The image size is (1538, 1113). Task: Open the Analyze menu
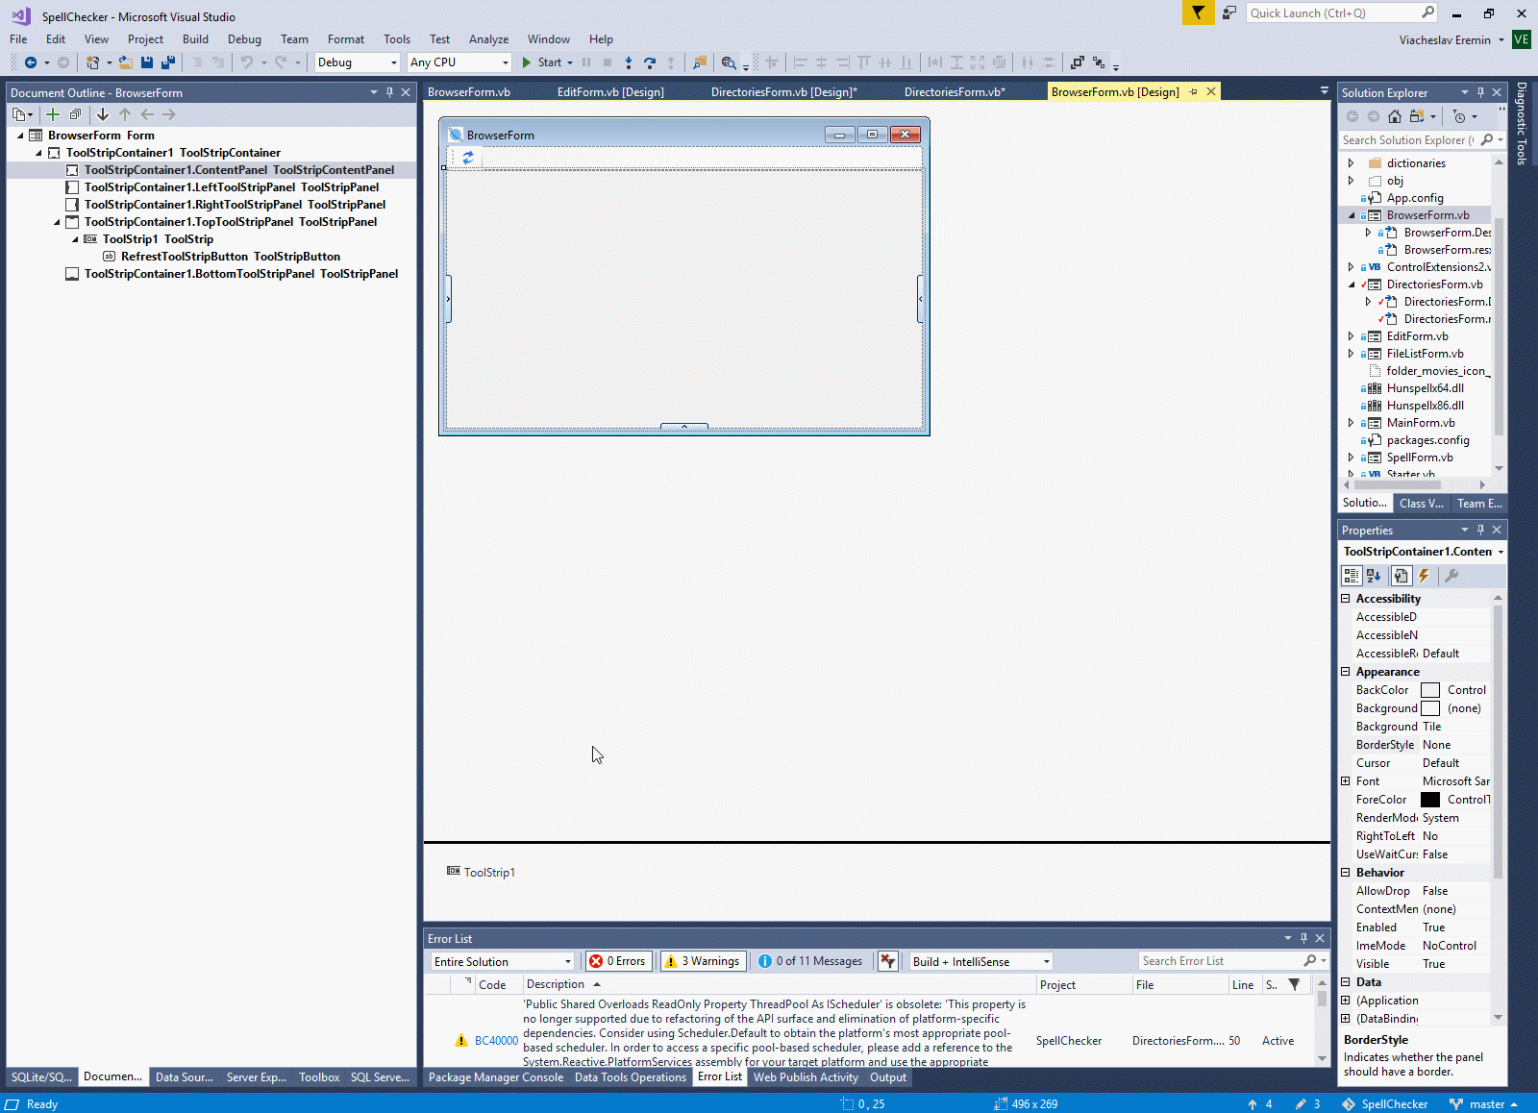488,39
